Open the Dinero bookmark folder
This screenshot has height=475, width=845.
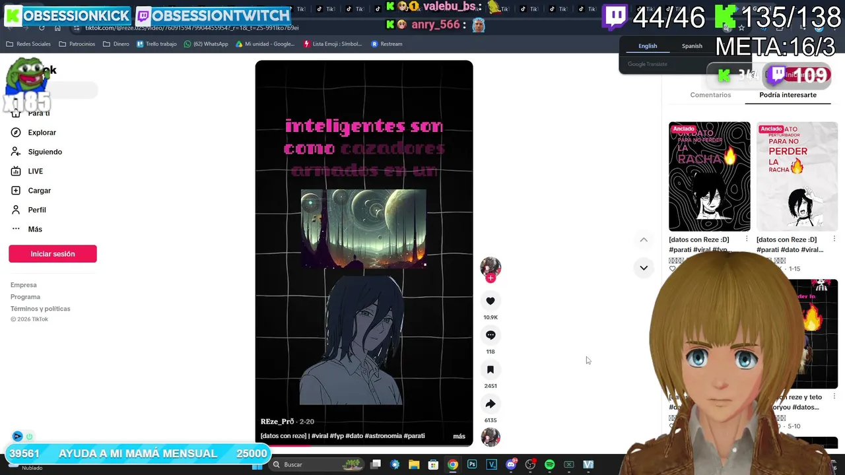(116, 44)
